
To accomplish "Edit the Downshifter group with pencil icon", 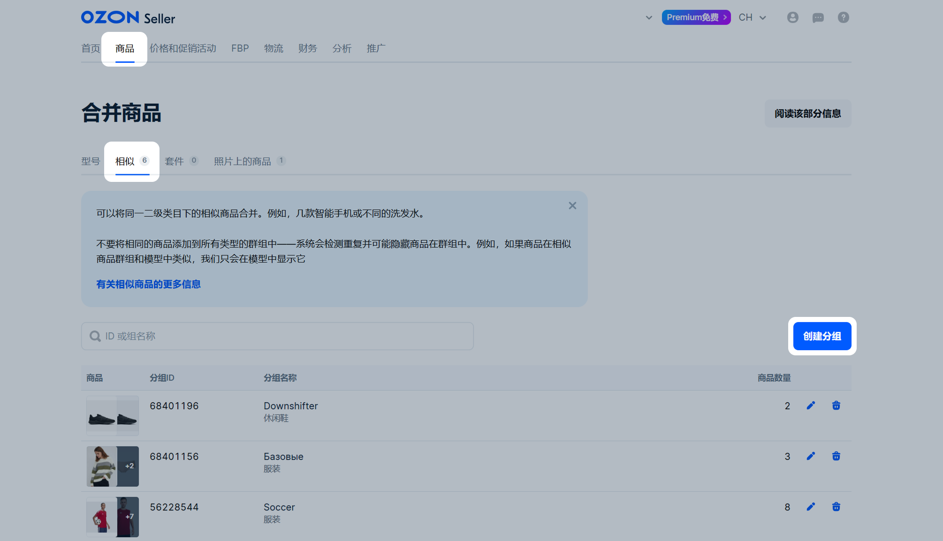I will click(x=811, y=406).
